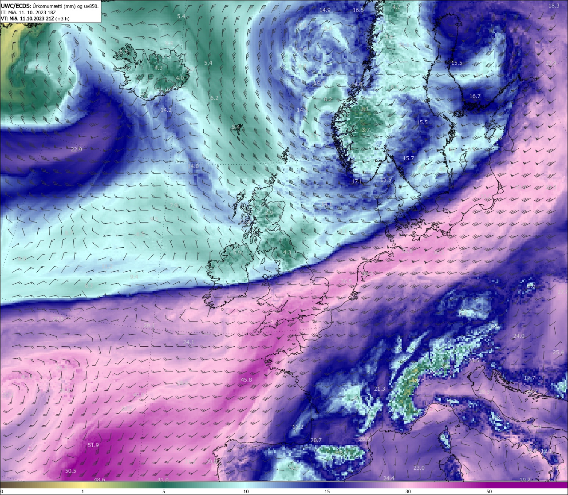The height and width of the screenshot is (495, 568).
Task: Click the initial time line 'IT: Mið. 11. 10. 2023 18Z'
Action: tap(28, 12)
